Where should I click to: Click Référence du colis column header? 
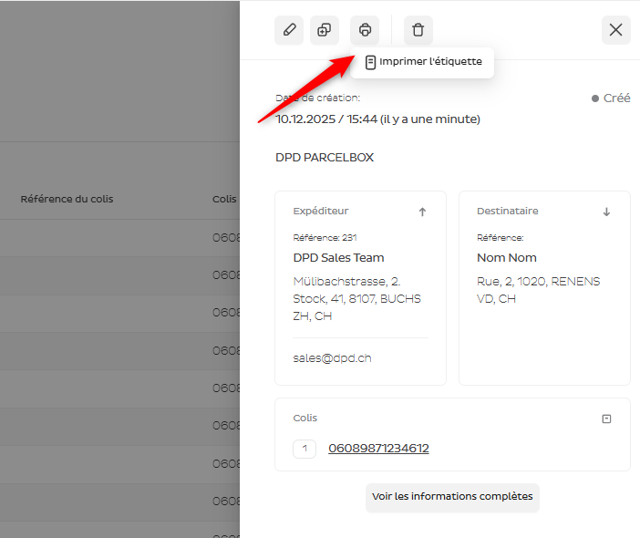pyautogui.click(x=67, y=199)
